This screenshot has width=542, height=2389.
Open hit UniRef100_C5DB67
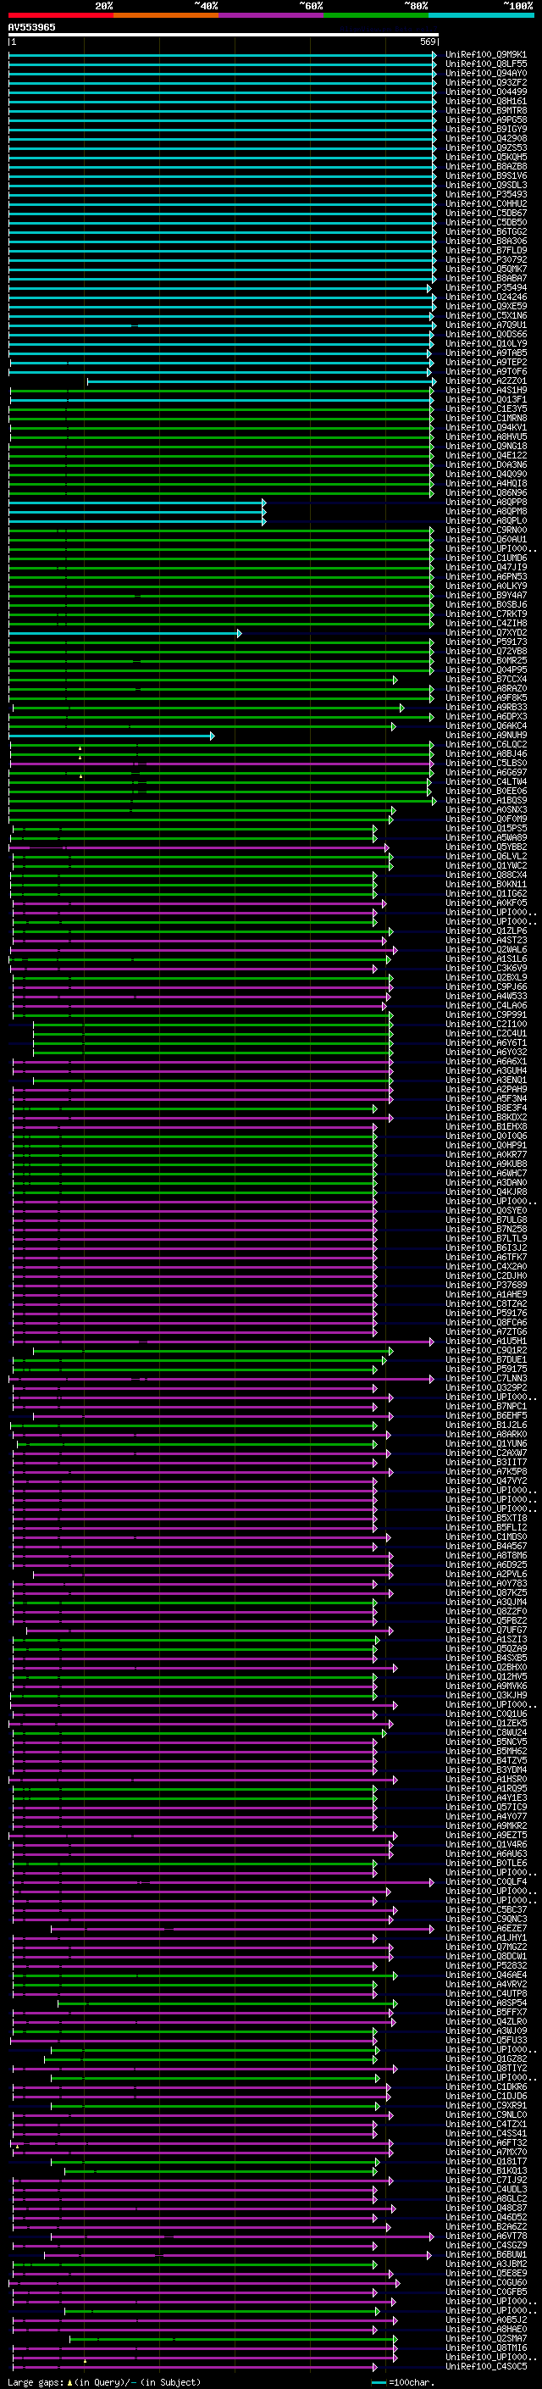(x=486, y=214)
